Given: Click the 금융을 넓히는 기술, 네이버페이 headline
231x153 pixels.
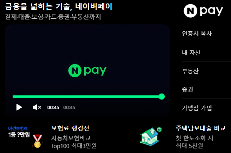Looking at the screenshot, I should pos(59,6).
